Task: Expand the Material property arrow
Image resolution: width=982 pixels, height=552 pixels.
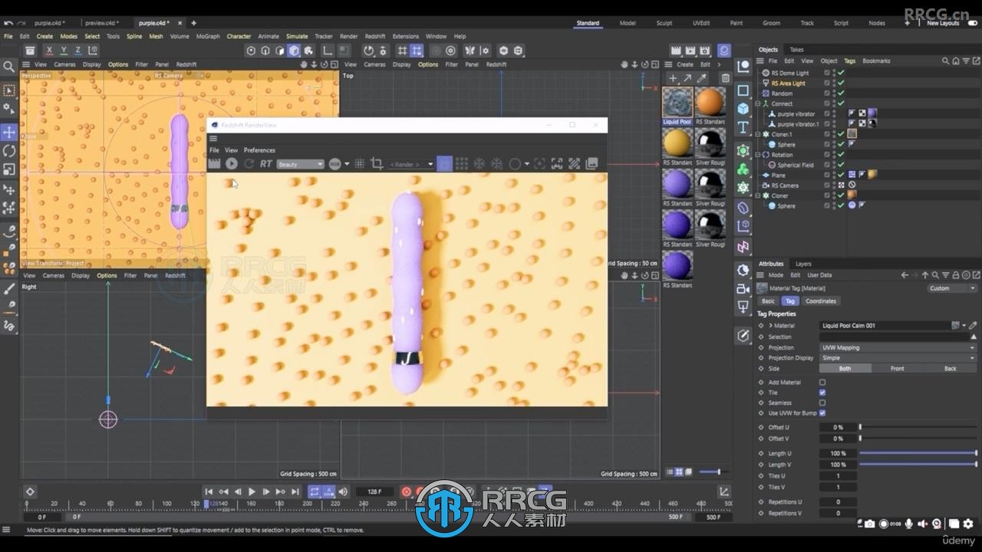Action: (x=770, y=326)
